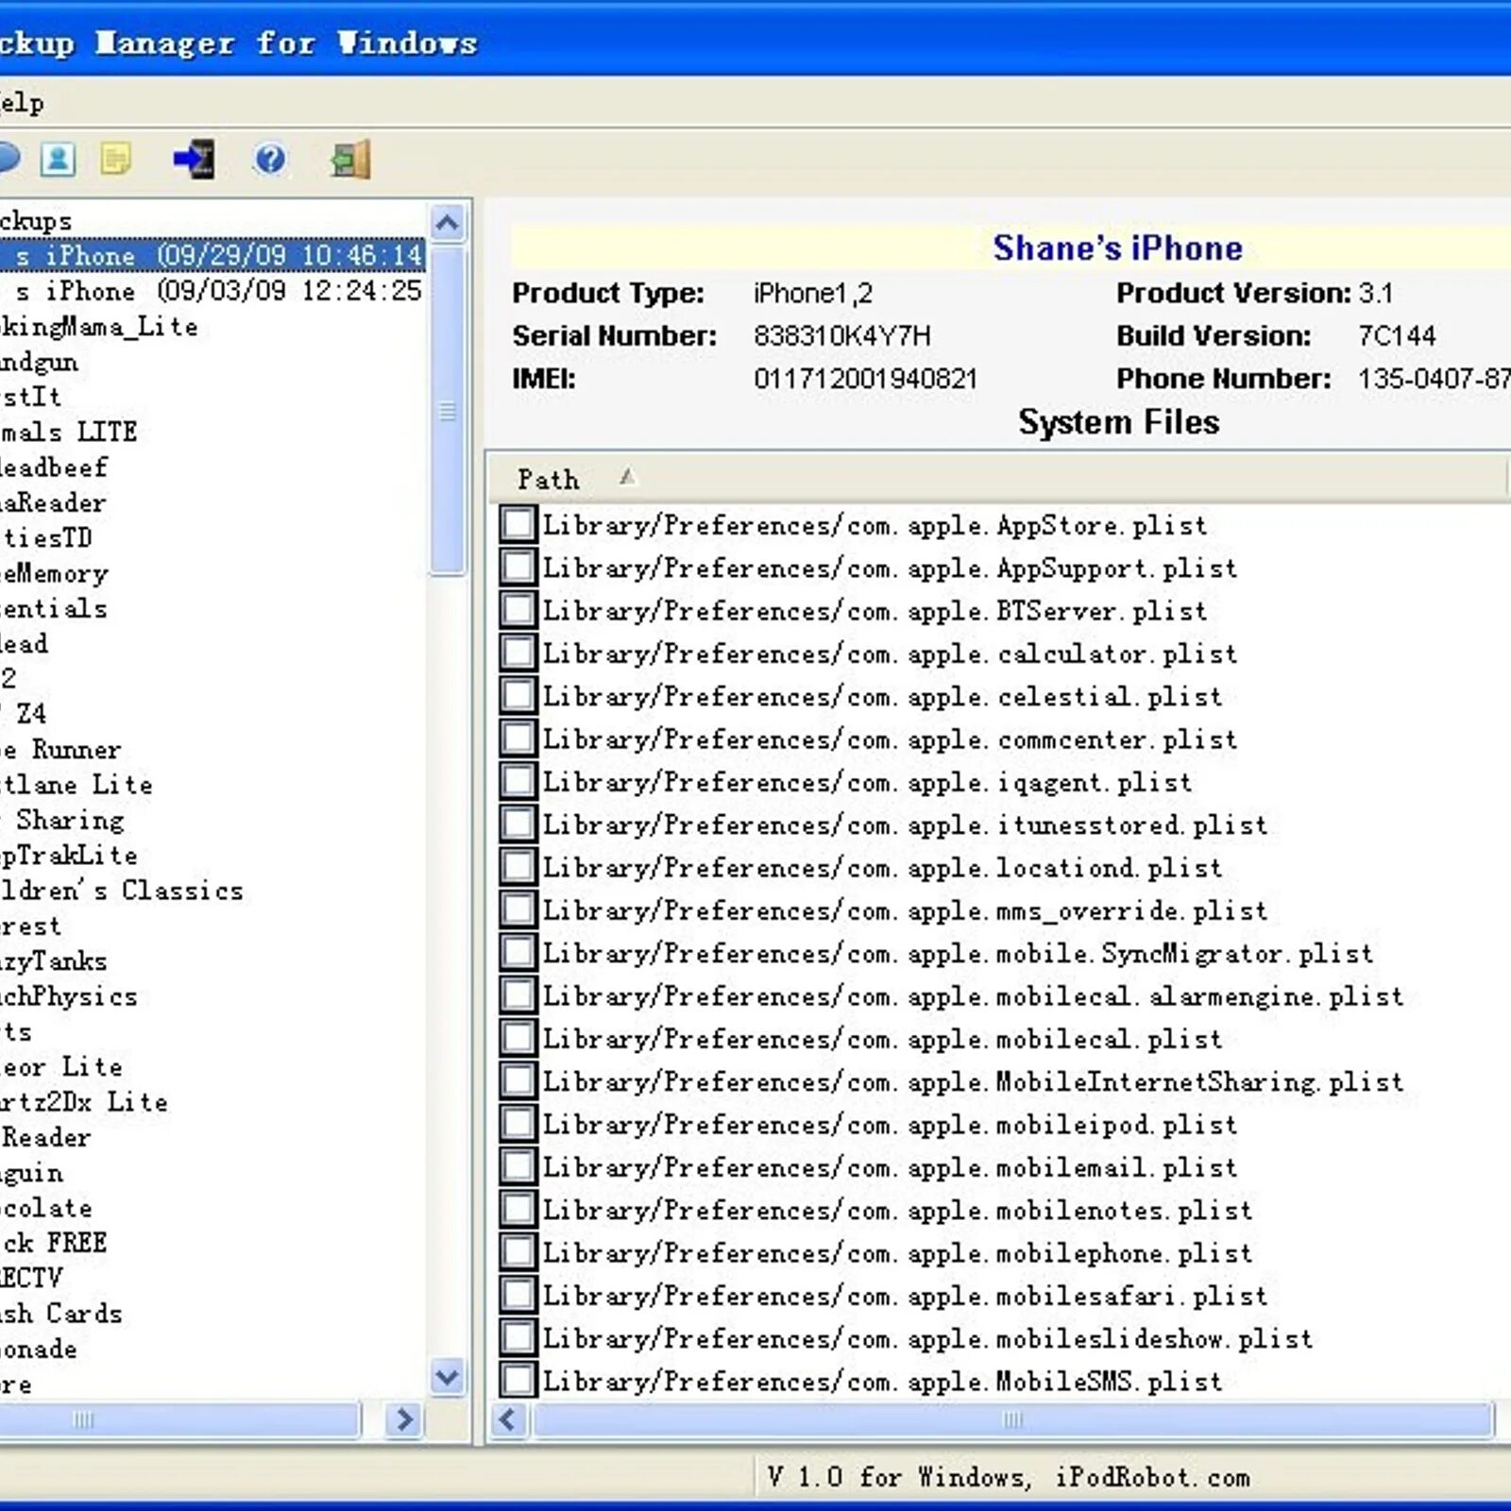Click build version value 7C144
The image size is (1511, 1511).
click(x=1397, y=335)
